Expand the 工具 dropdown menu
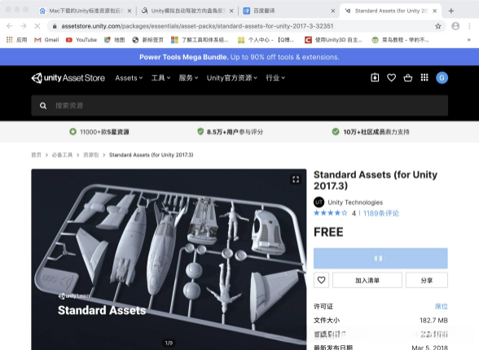 [x=161, y=78]
